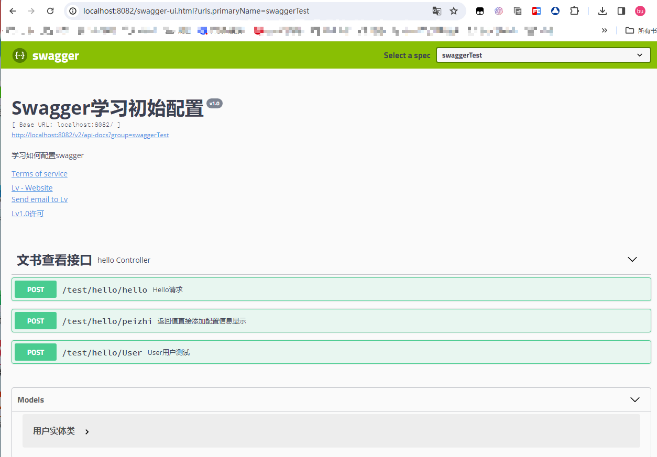
Task: Open the Lv - Website link
Action: click(32, 188)
